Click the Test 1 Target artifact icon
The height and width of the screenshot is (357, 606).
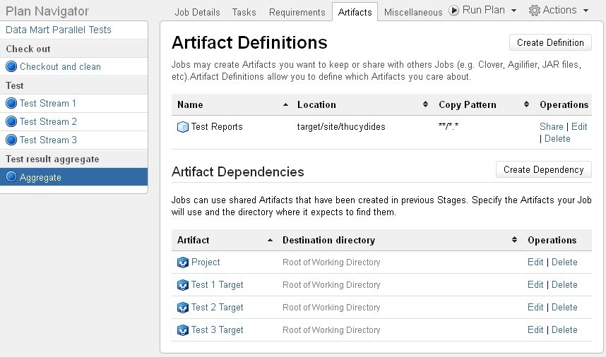point(182,285)
